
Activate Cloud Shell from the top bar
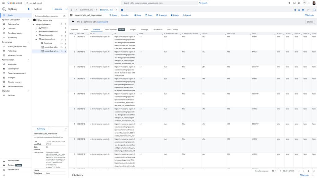(x=294, y=3)
